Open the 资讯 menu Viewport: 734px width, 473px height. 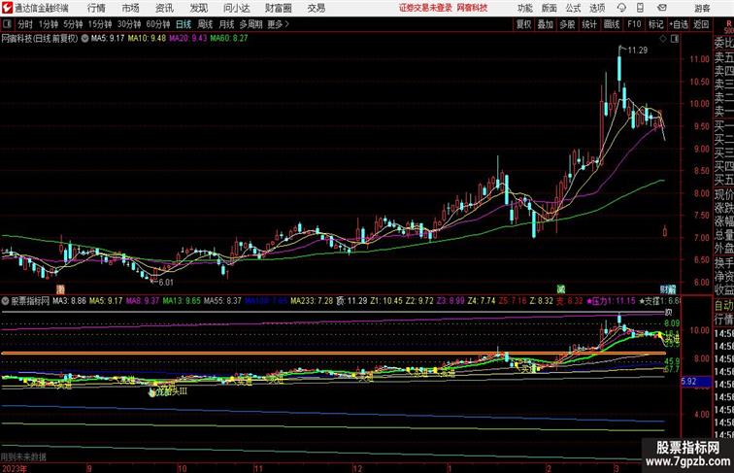tap(164, 8)
